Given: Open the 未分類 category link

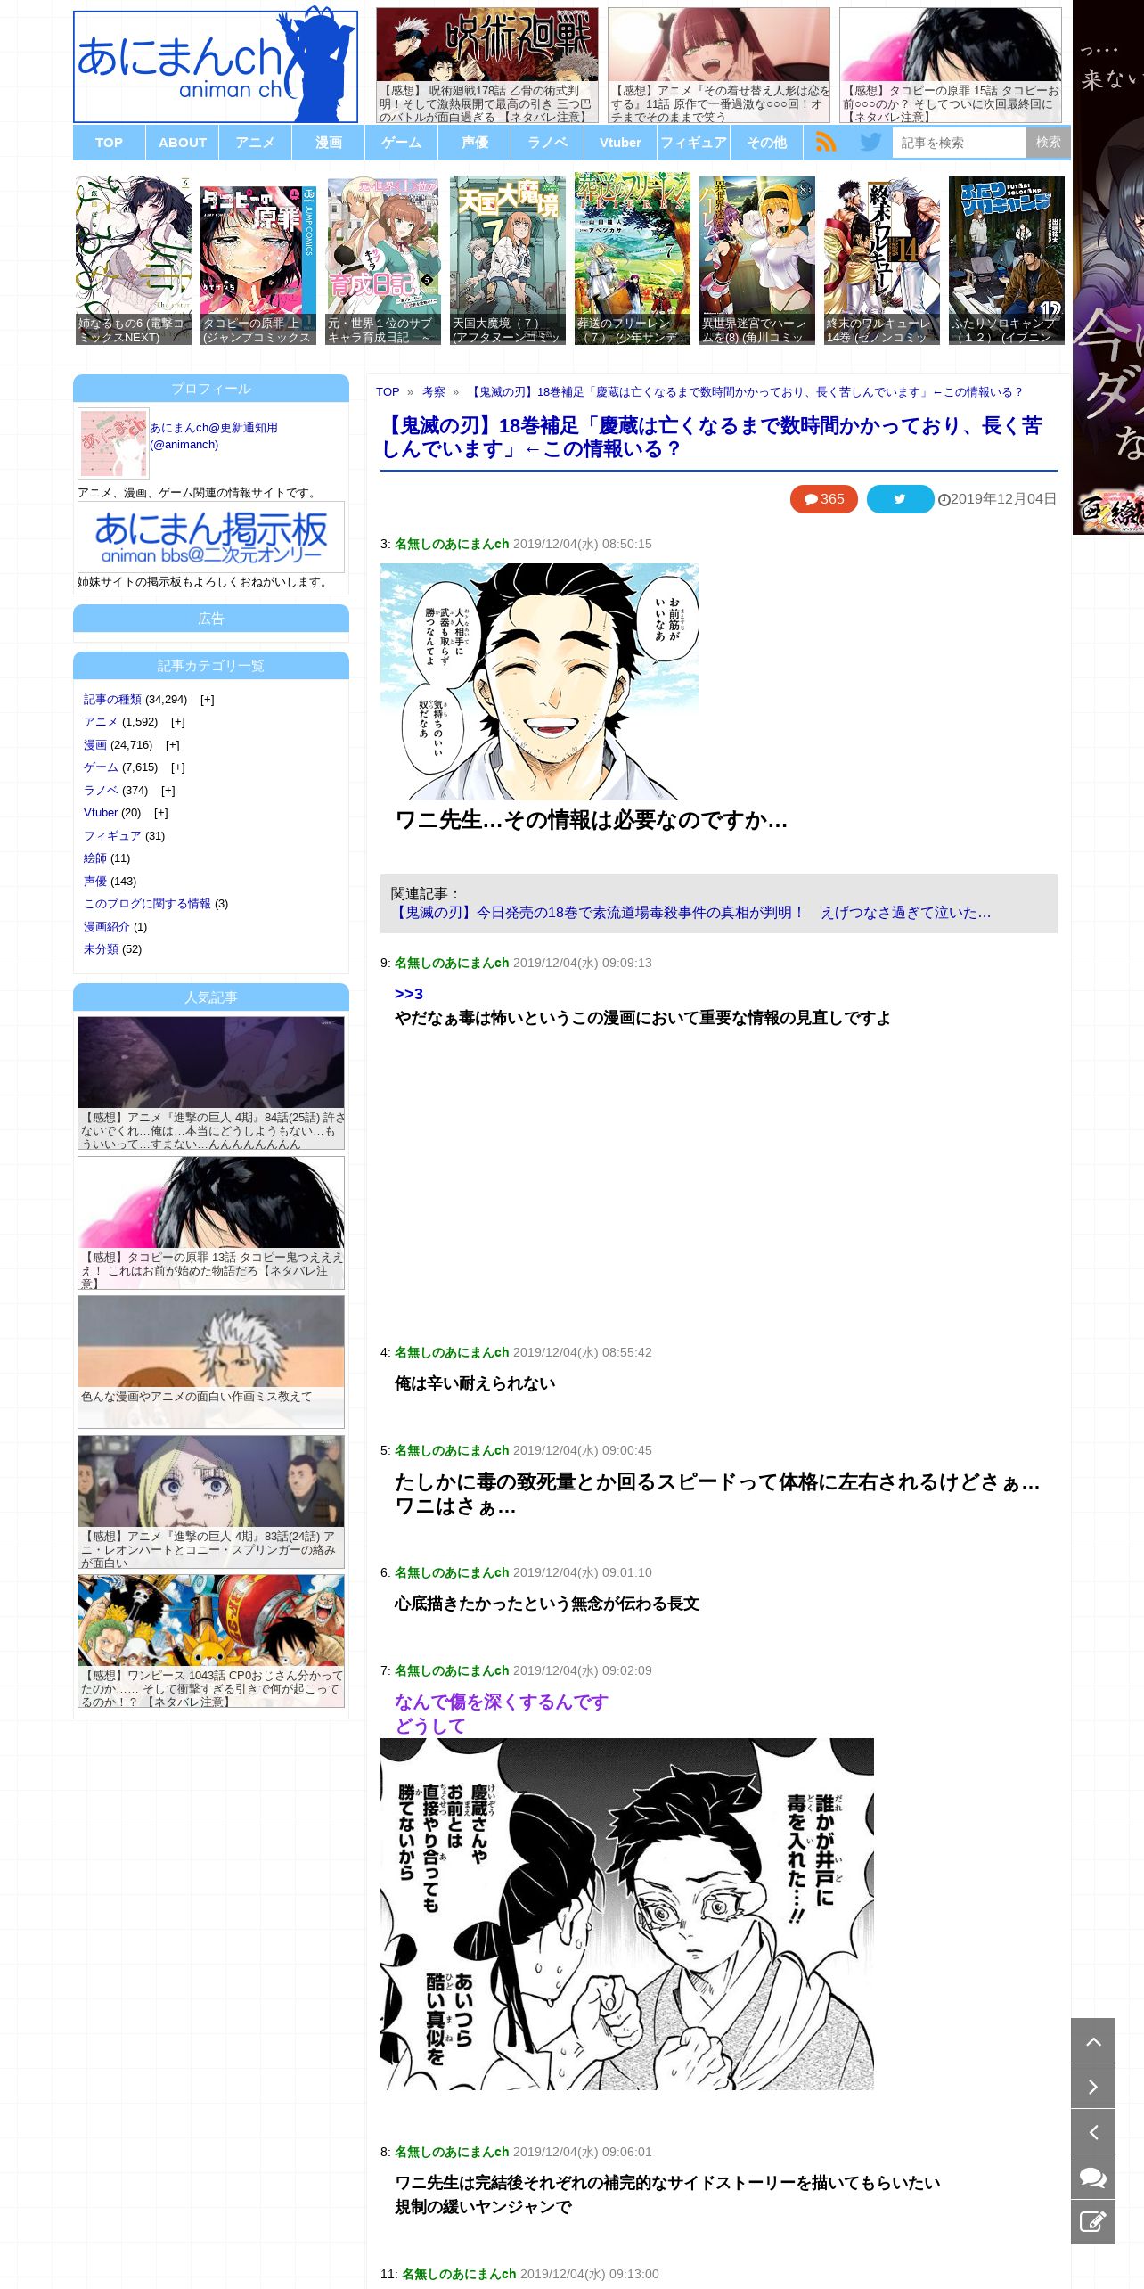Looking at the screenshot, I should 101,949.
